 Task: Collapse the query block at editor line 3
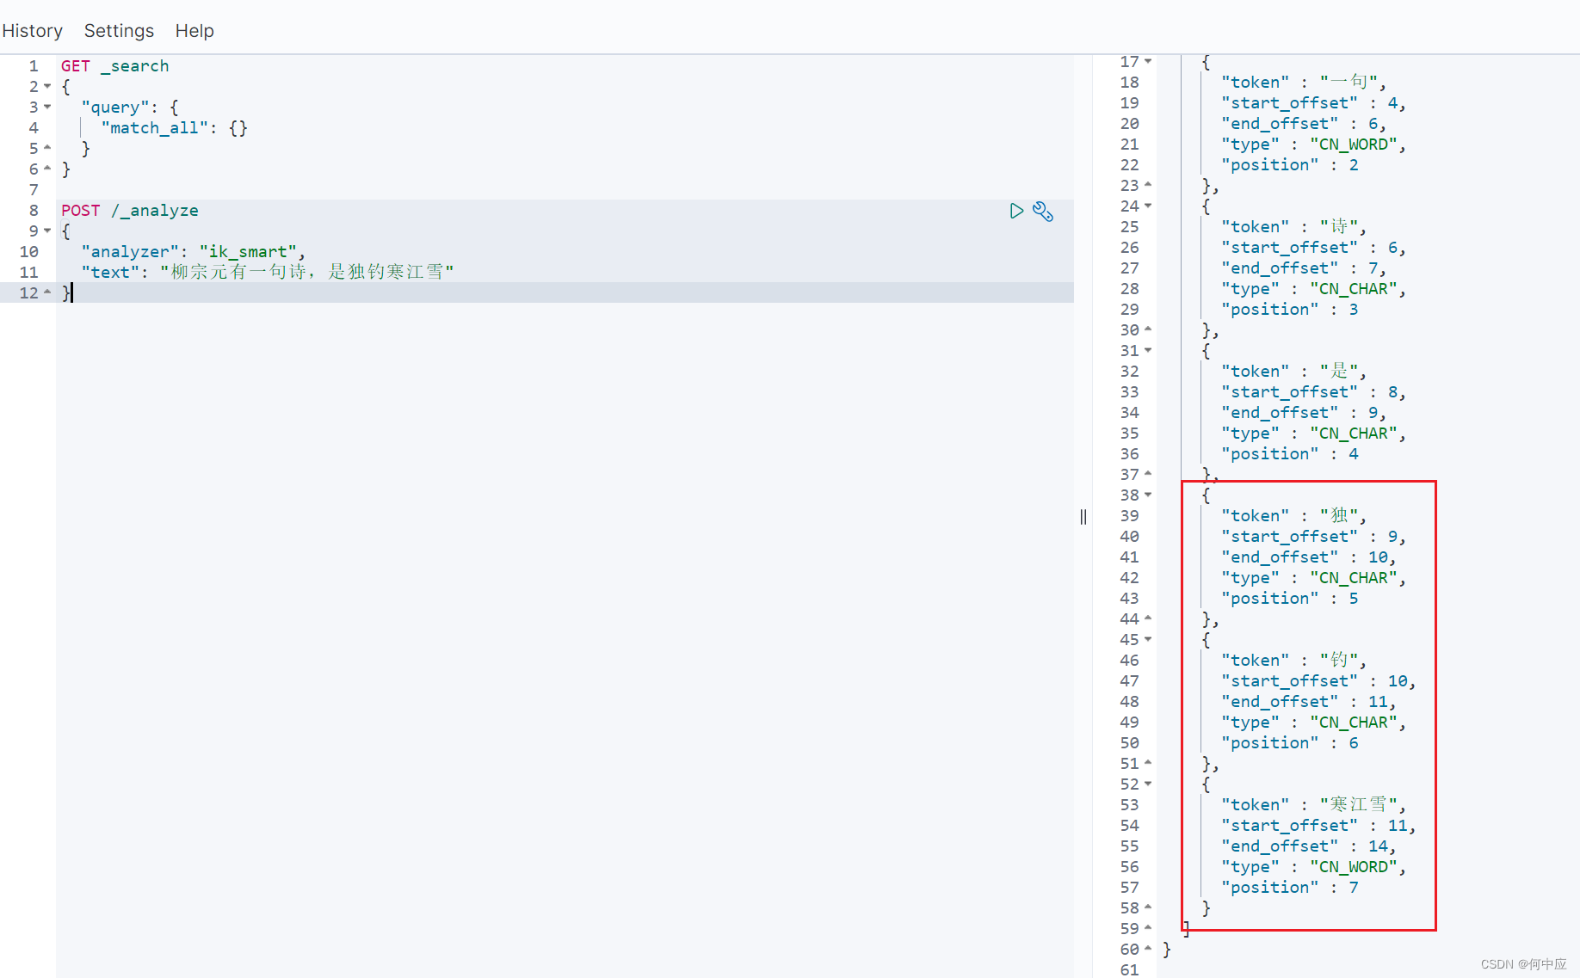tap(47, 107)
